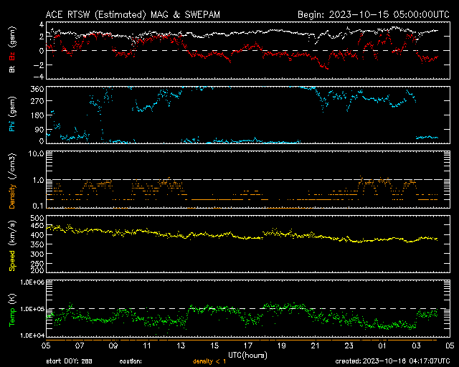Click the '17' hour label on time axis
459x367 pixels.
pyautogui.click(x=248, y=345)
